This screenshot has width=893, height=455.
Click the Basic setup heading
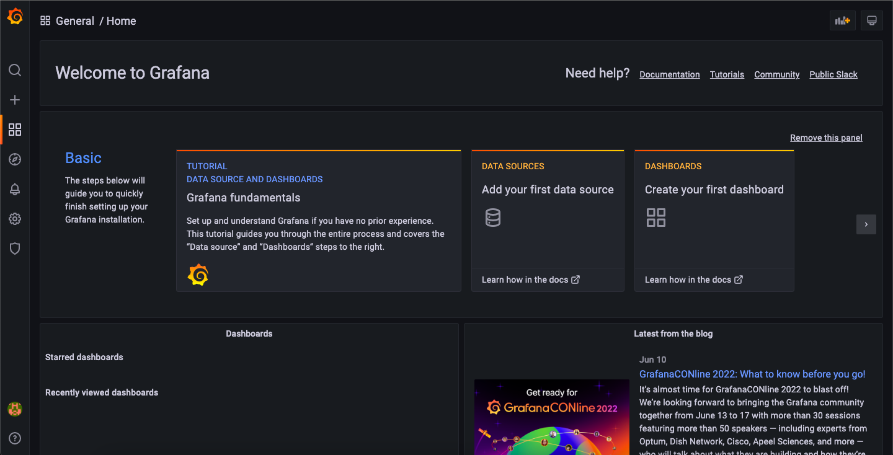83,158
